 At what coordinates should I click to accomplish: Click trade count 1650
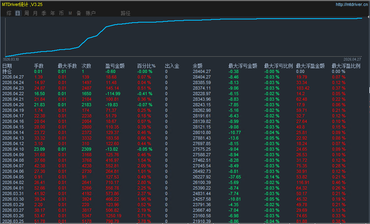point(87,94)
